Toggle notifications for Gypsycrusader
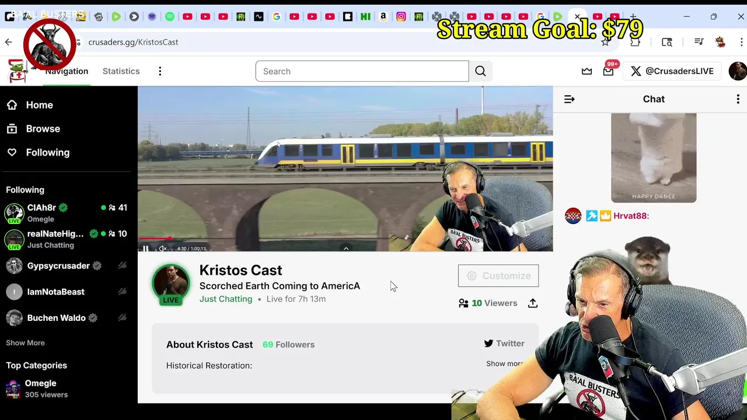The width and height of the screenshot is (747, 420). [x=122, y=266]
